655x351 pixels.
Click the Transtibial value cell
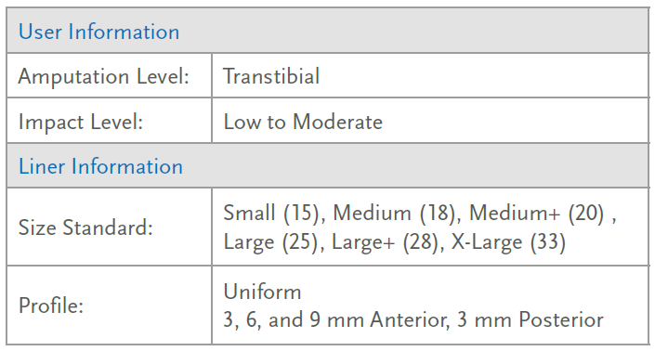pos(430,76)
